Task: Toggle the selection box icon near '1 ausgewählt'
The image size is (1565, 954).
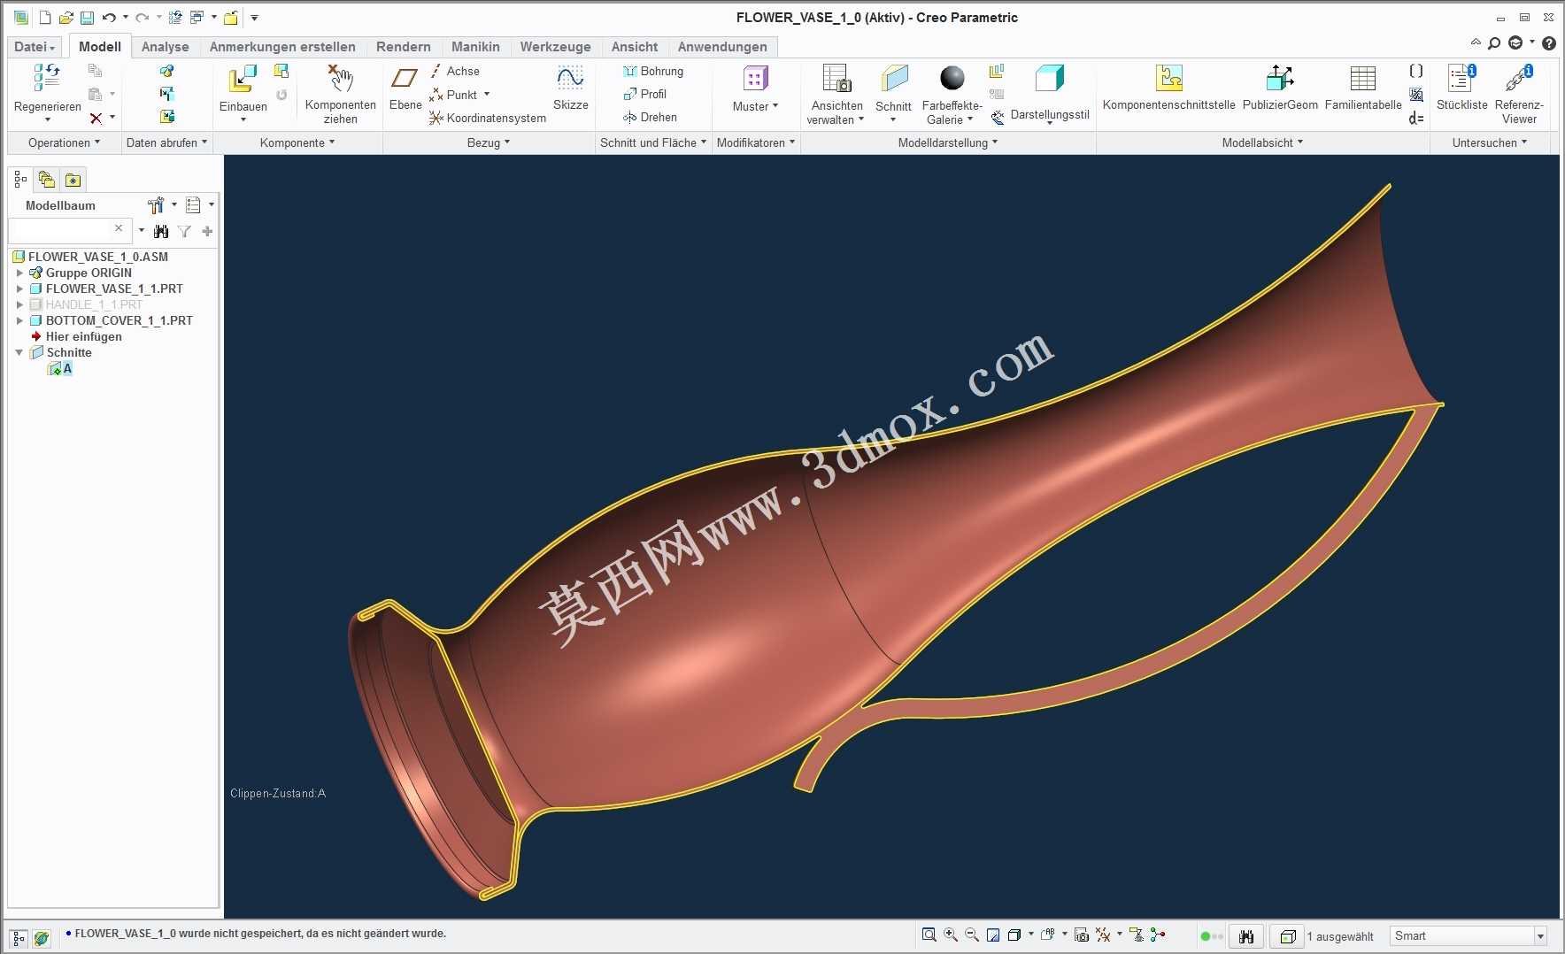Action: [x=1288, y=936]
